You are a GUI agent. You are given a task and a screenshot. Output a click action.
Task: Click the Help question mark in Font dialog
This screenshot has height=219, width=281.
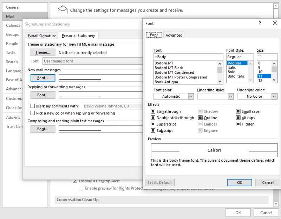click(x=260, y=24)
